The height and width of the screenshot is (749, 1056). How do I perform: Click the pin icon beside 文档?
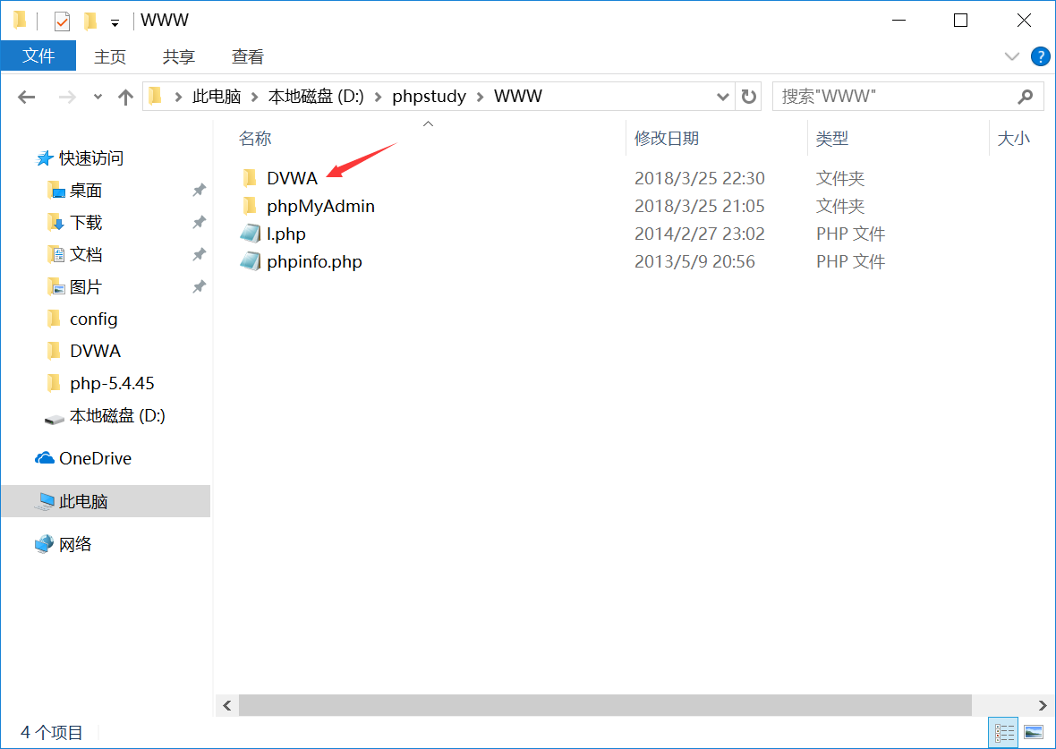[x=199, y=255]
